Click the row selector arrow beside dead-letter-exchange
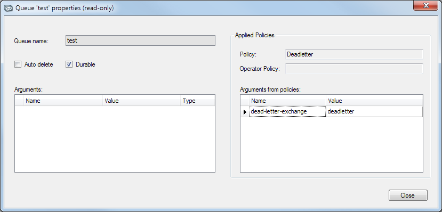 [x=245, y=112]
